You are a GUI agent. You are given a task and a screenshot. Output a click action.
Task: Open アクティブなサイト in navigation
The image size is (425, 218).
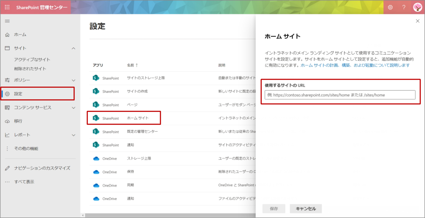32,59
